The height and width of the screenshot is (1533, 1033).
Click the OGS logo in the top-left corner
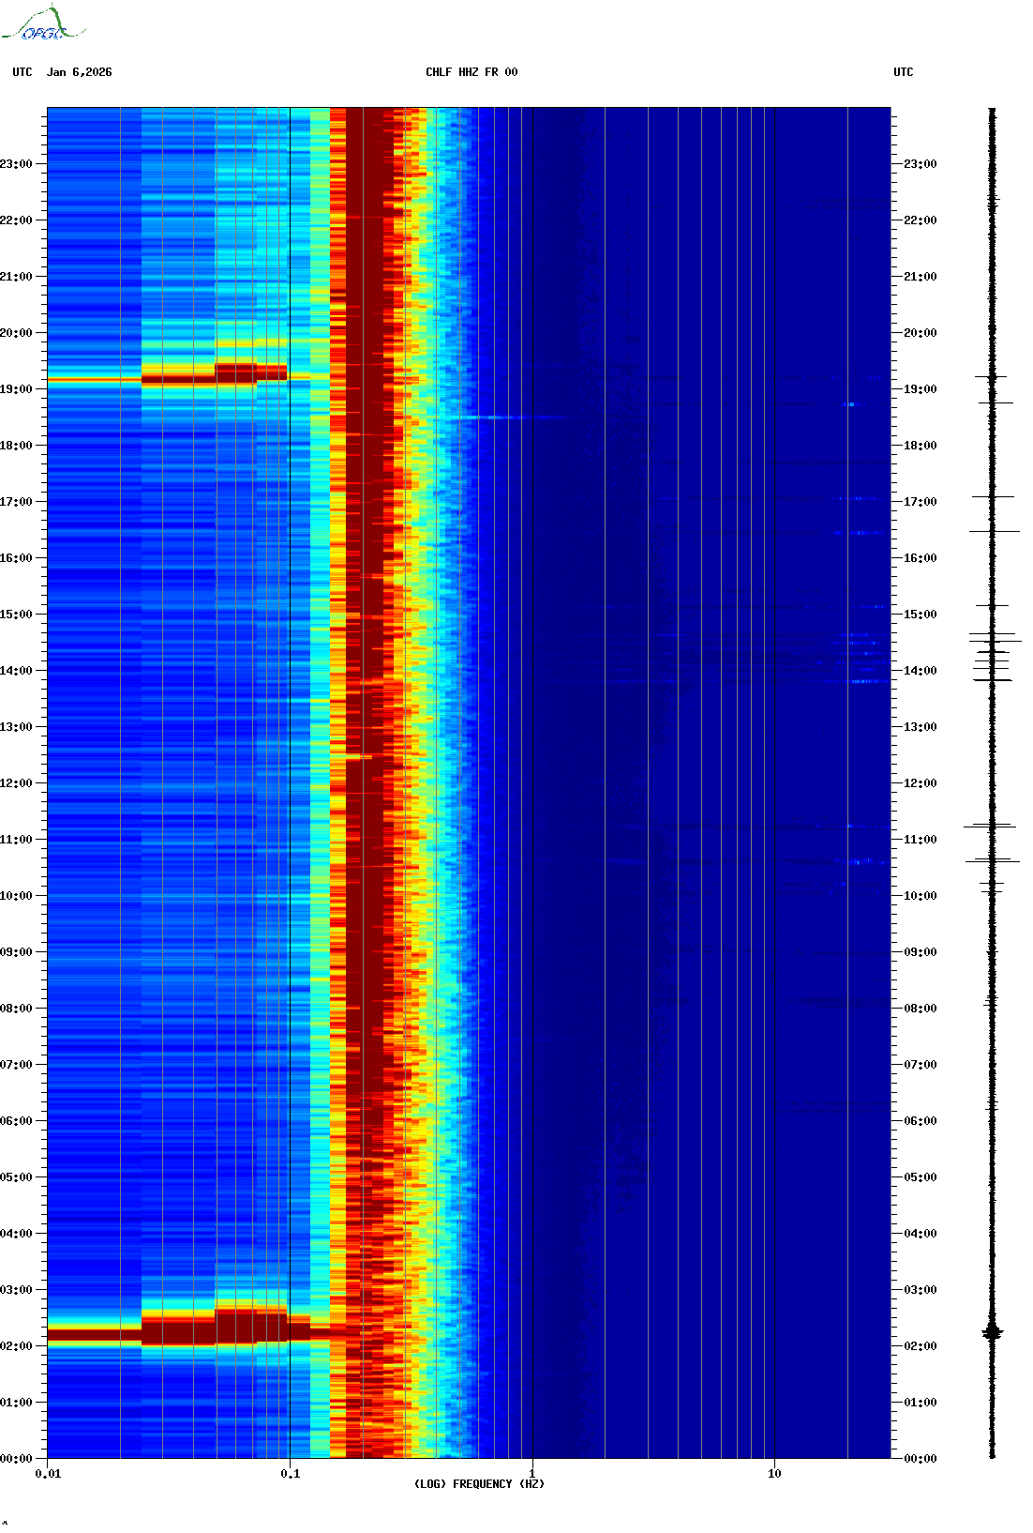[42, 24]
